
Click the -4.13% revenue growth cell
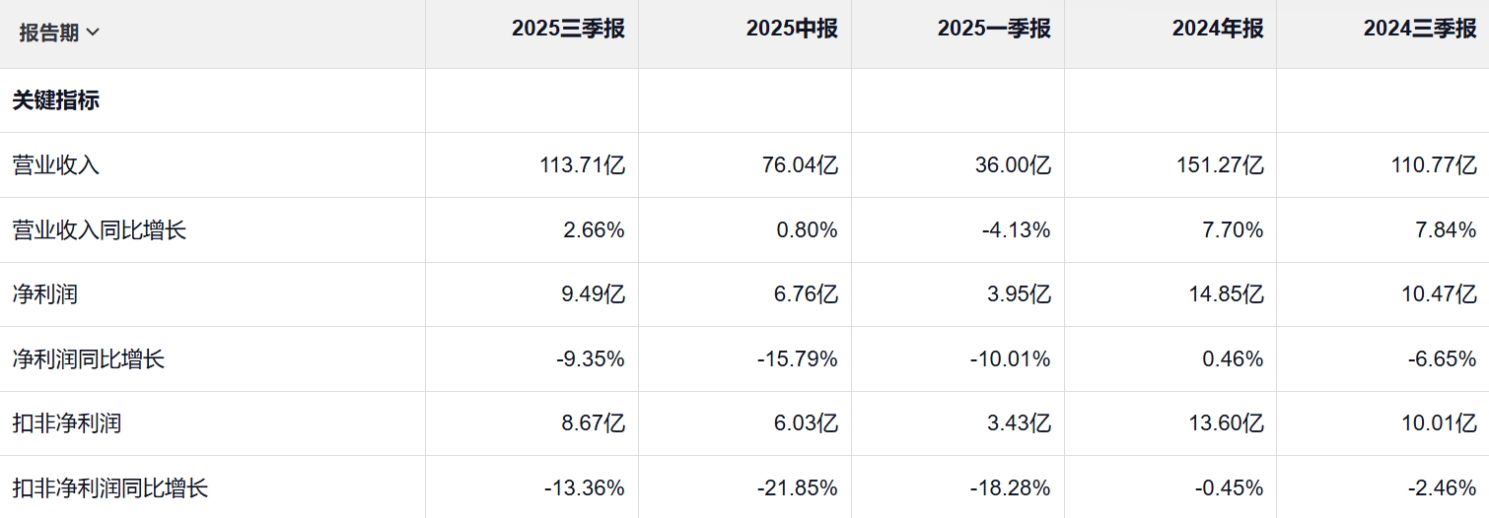pos(1015,230)
